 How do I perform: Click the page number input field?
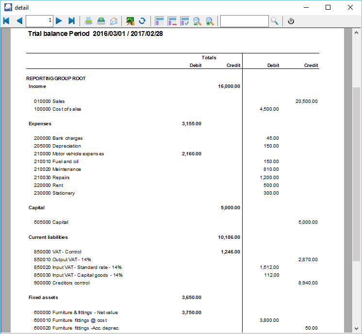click(39, 21)
